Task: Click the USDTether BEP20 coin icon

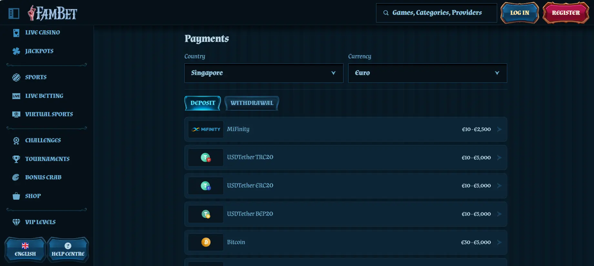Action: click(x=206, y=214)
